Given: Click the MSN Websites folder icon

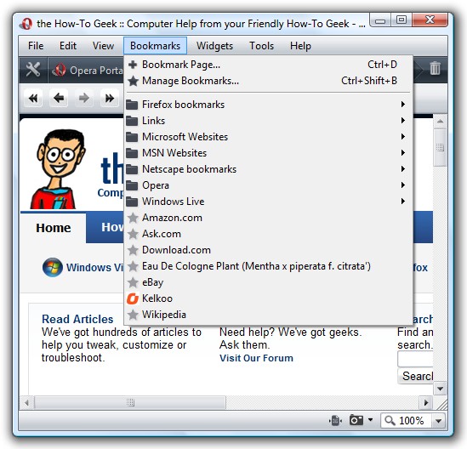Looking at the screenshot, I should coord(132,153).
